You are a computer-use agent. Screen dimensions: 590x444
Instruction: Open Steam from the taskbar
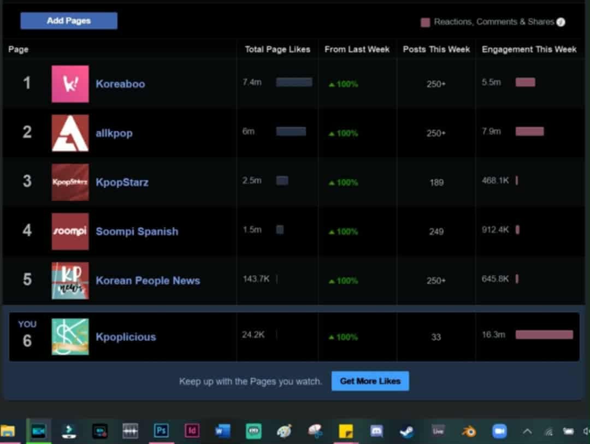point(407,431)
